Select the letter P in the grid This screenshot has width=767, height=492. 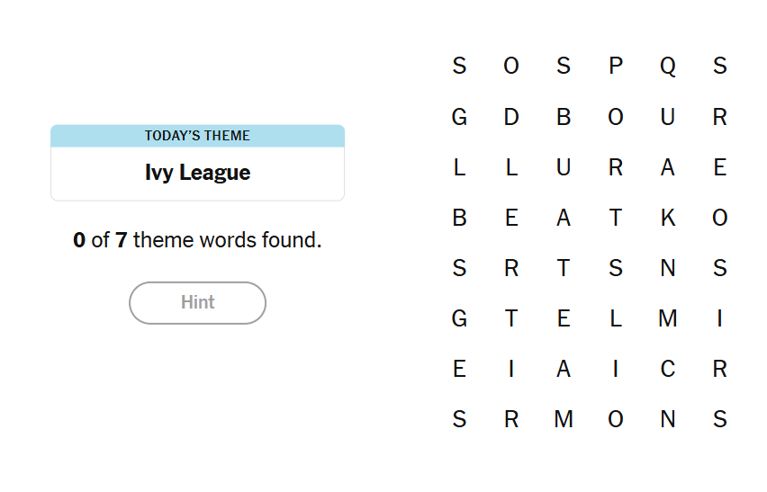point(616,66)
